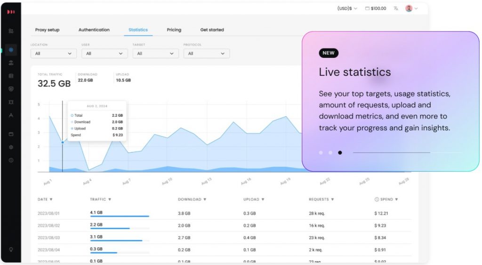Sort the table by REQUESTS column

[321, 200]
